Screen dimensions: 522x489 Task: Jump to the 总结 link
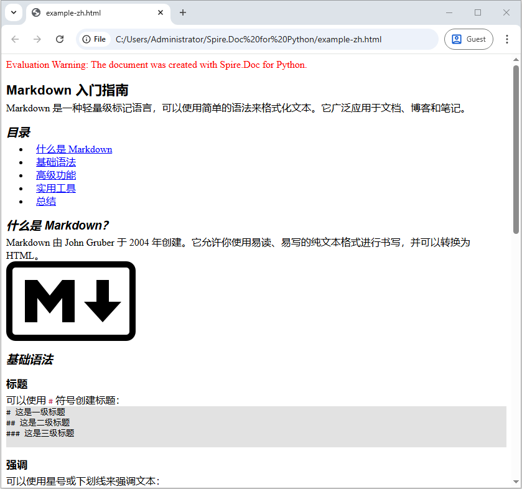(46, 202)
